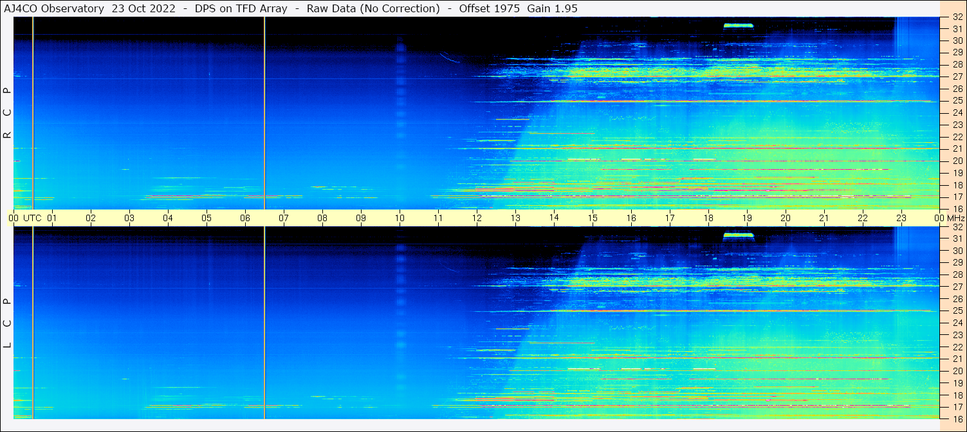Click the RCP panel vertical label

pos(8,113)
